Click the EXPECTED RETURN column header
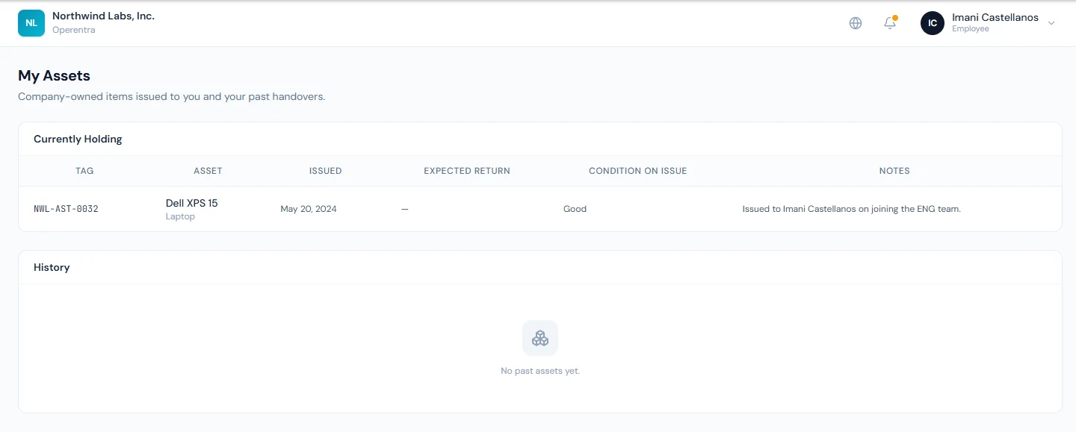The height and width of the screenshot is (432, 1076). point(467,171)
